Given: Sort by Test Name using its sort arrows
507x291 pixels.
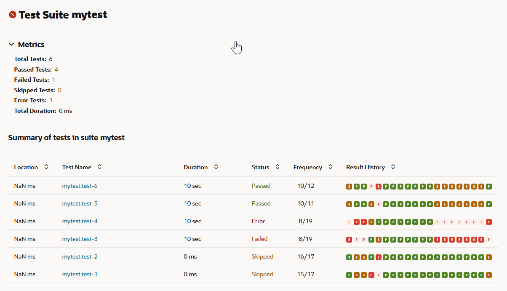Looking at the screenshot, I should [x=100, y=167].
